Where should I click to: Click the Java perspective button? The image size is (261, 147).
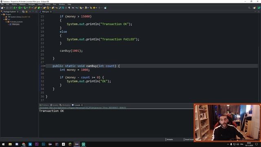[259, 8]
